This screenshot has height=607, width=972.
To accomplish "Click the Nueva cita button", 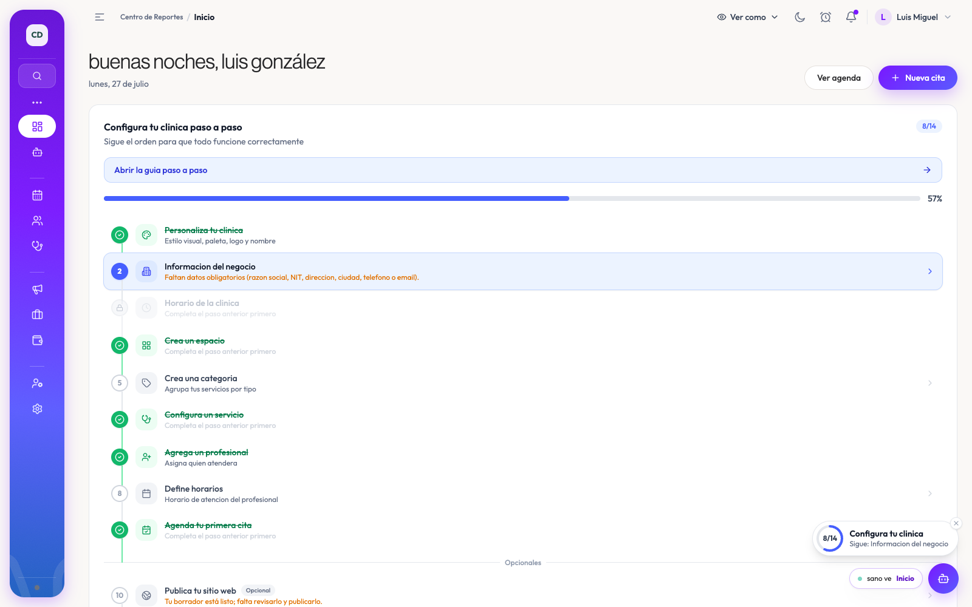I will coord(917,78).
